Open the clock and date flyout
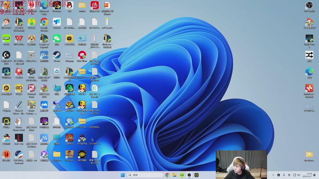This screenshot has width=319, height=179. tap(307, 175)
